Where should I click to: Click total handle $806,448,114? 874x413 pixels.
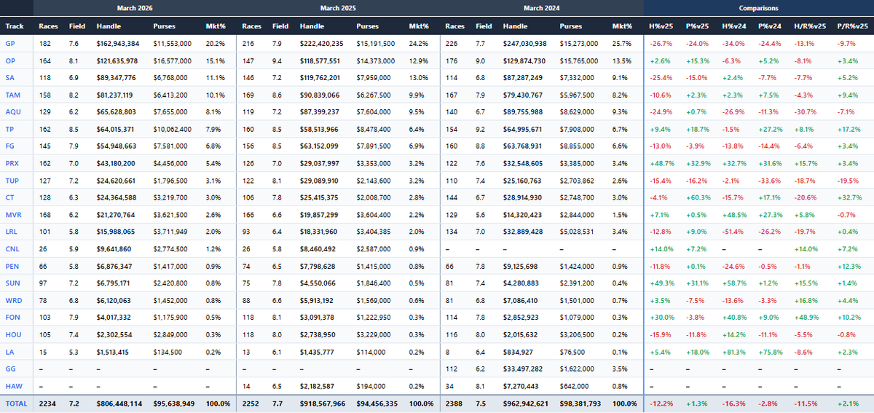(x=118, y=403)
